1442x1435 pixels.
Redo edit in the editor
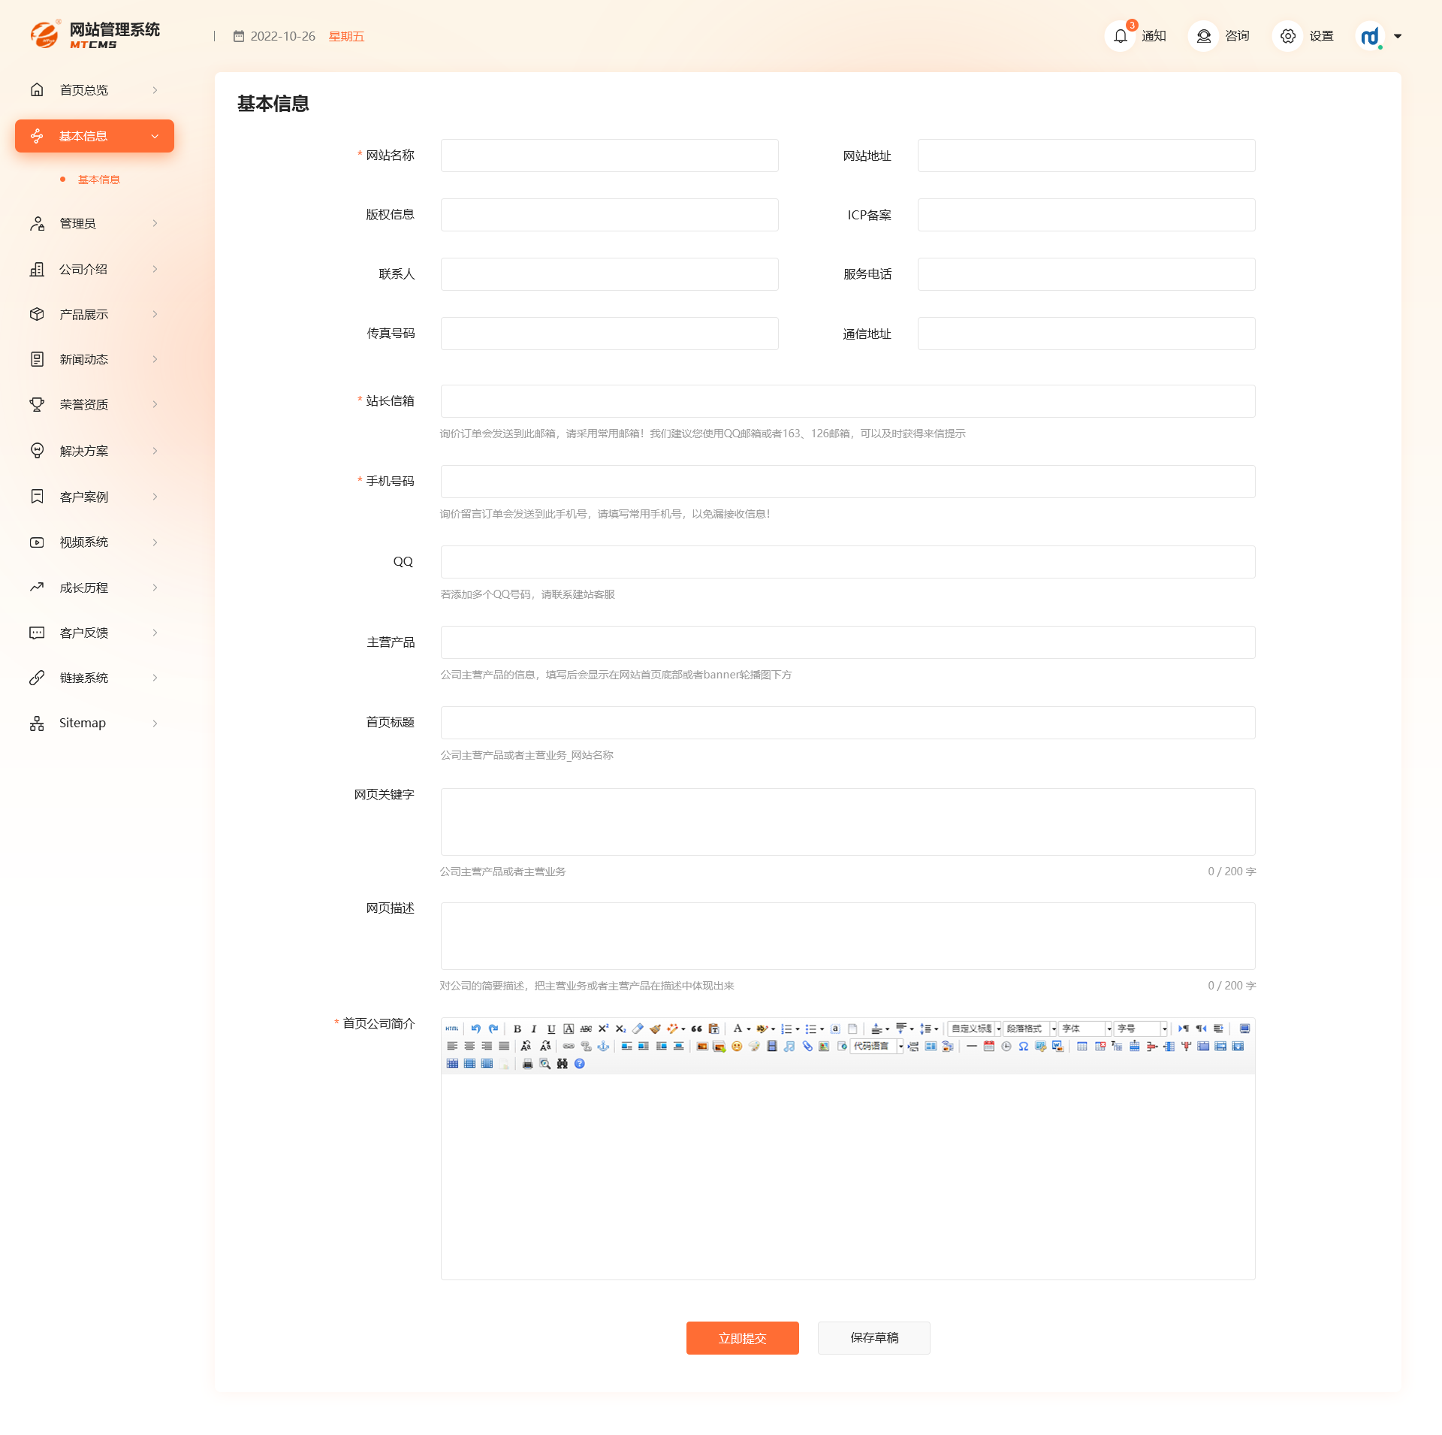click(x=493, y=1029)
